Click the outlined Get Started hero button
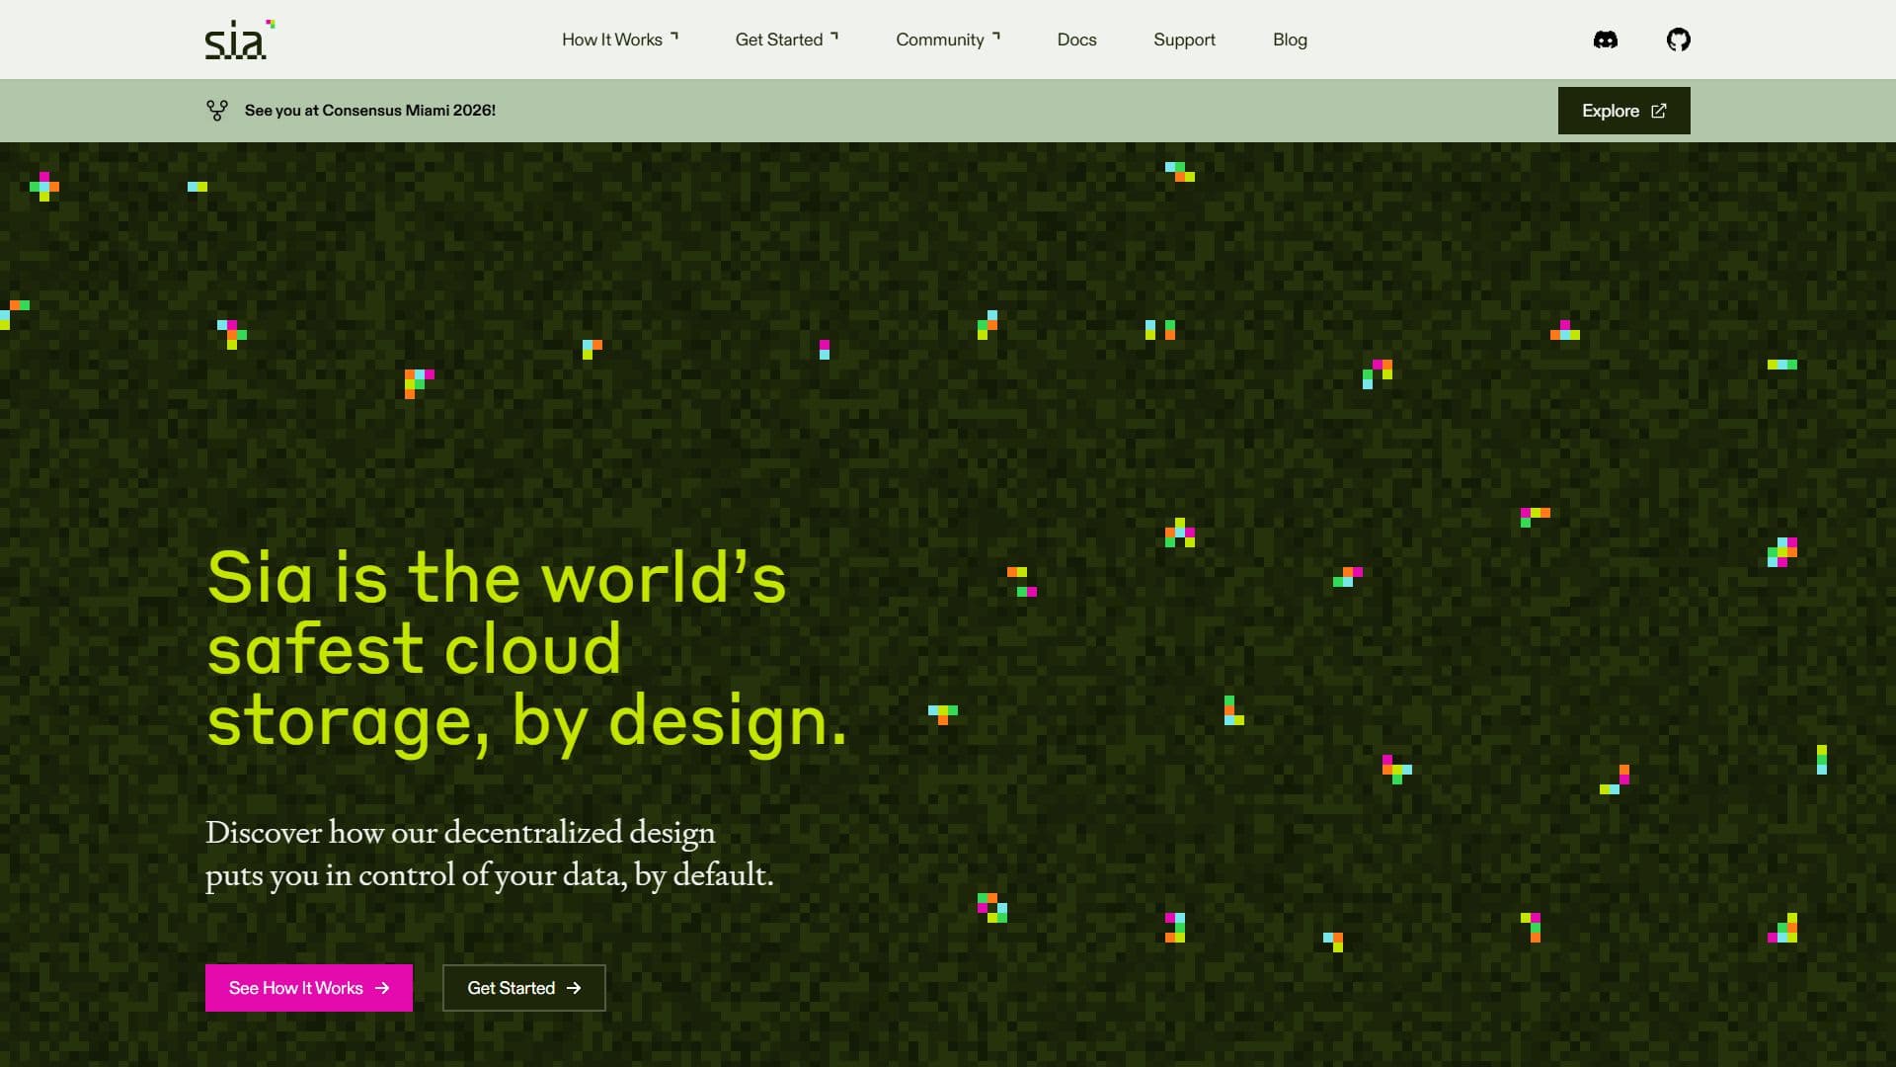This screenshot has width=1896, height=1067. coord(523,988)
